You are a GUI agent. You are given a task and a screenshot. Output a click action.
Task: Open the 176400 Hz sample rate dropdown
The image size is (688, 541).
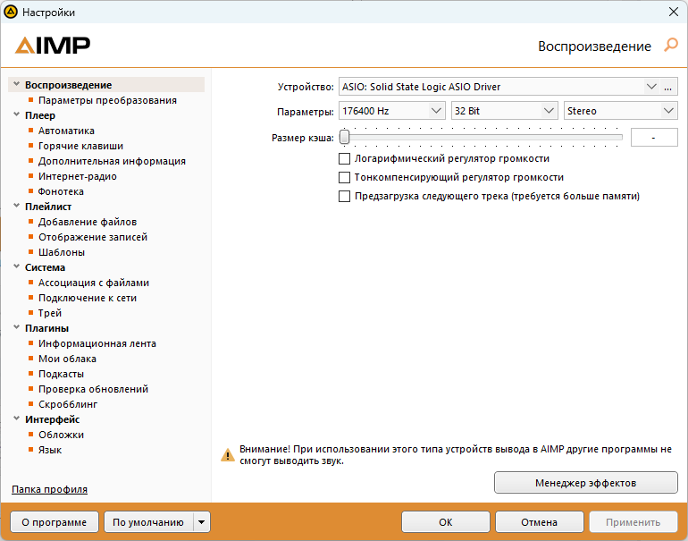(x=392, y=111)
